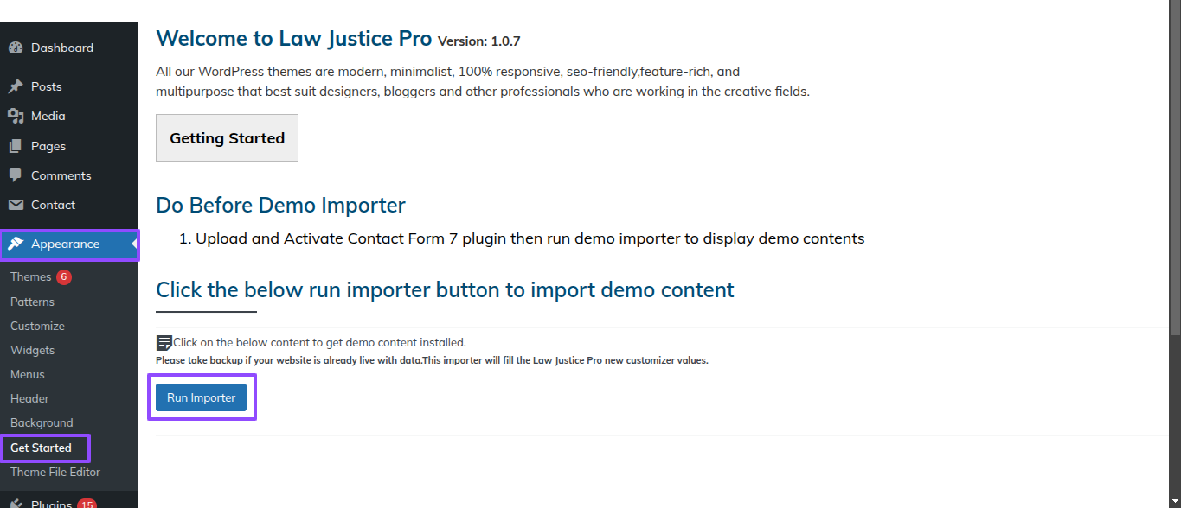
Task: Open the Theme File Editor
Action: pyautogui.click(x=55, y=472)
